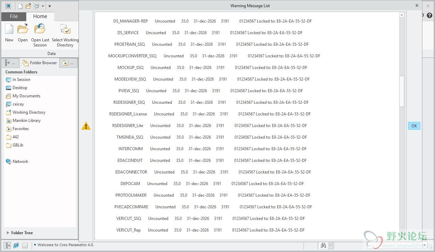The image size is (435, 252).
Task: Click the PVECADCOMPARE license name
Action: click(x=131, y=207)
